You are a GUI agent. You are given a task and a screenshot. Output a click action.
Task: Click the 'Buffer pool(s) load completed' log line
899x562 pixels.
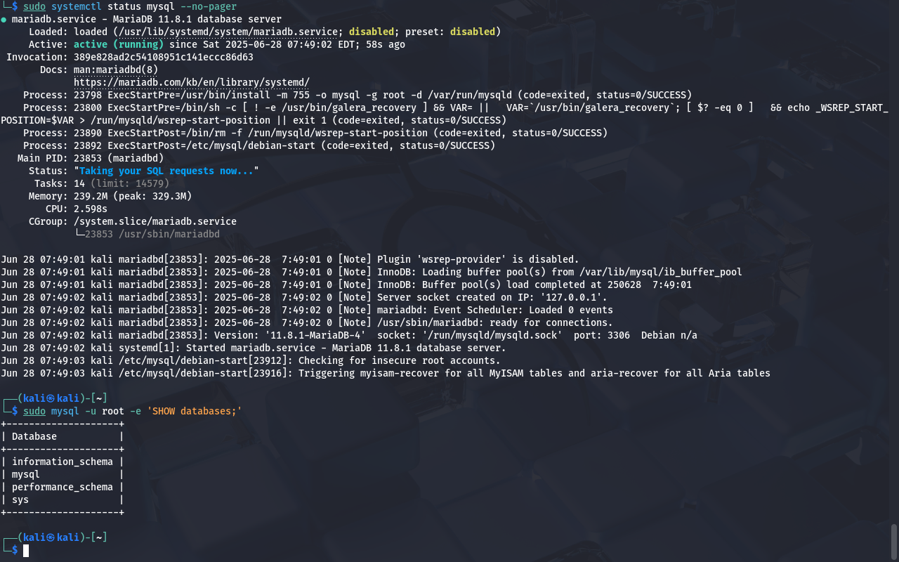click(346, 285)
